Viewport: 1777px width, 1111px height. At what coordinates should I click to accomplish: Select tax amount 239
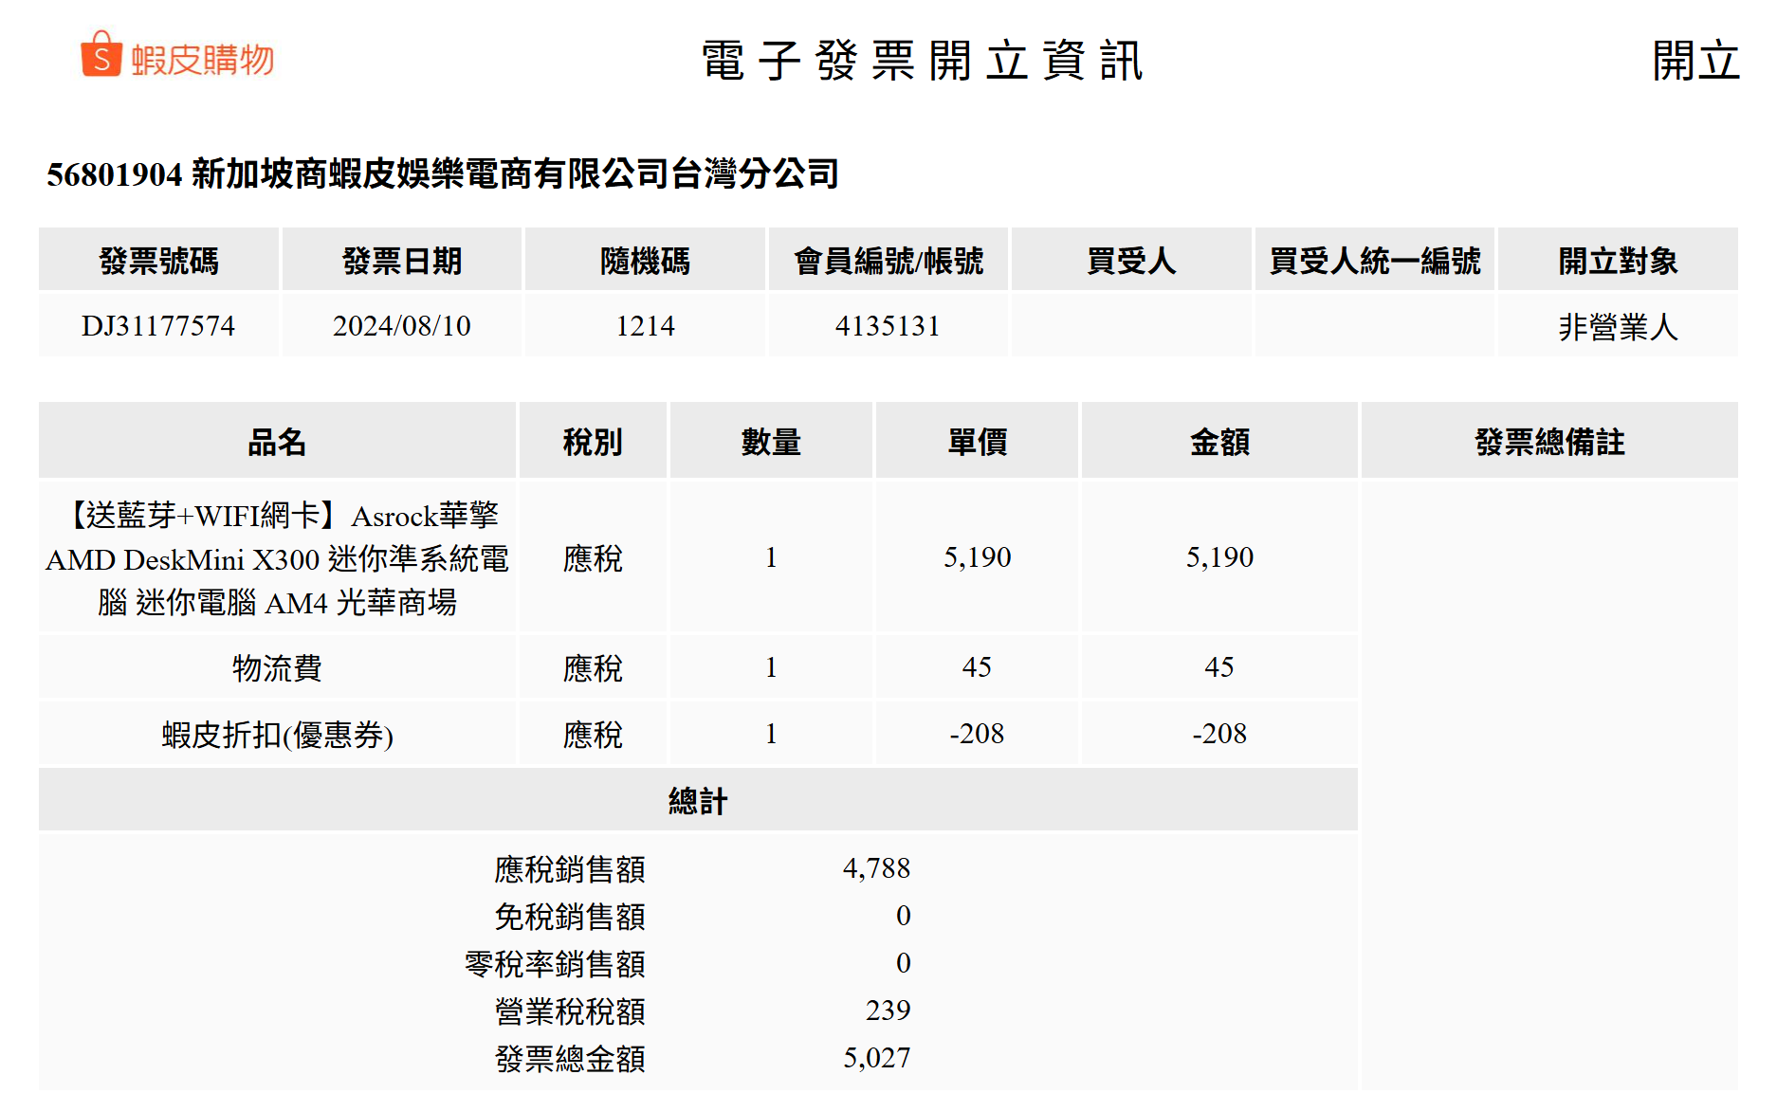point(888,1011)
